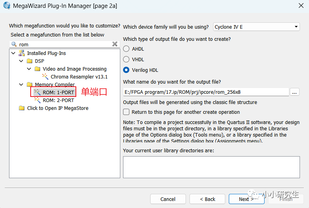Click the Chroma Resampler wizard wand icon

tap(45, 77)
